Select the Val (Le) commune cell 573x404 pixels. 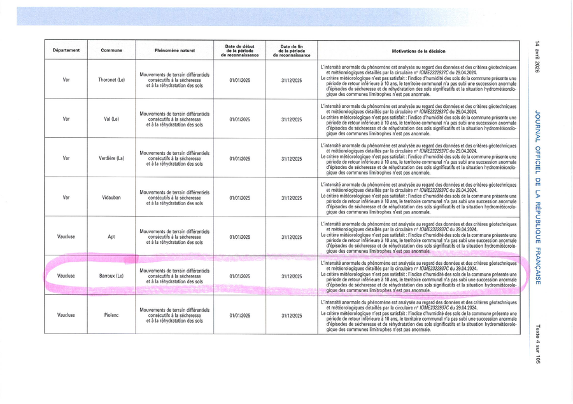(111, 119)
